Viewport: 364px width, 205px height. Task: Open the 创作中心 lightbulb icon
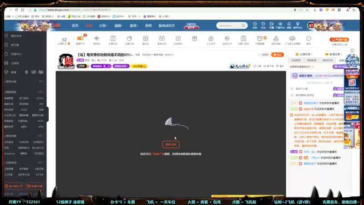298,26
